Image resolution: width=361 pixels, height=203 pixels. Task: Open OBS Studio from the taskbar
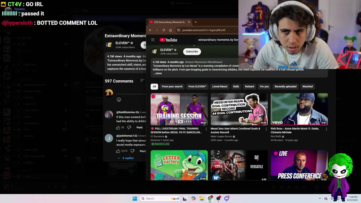pyautogui.click(x=218, y=198)
